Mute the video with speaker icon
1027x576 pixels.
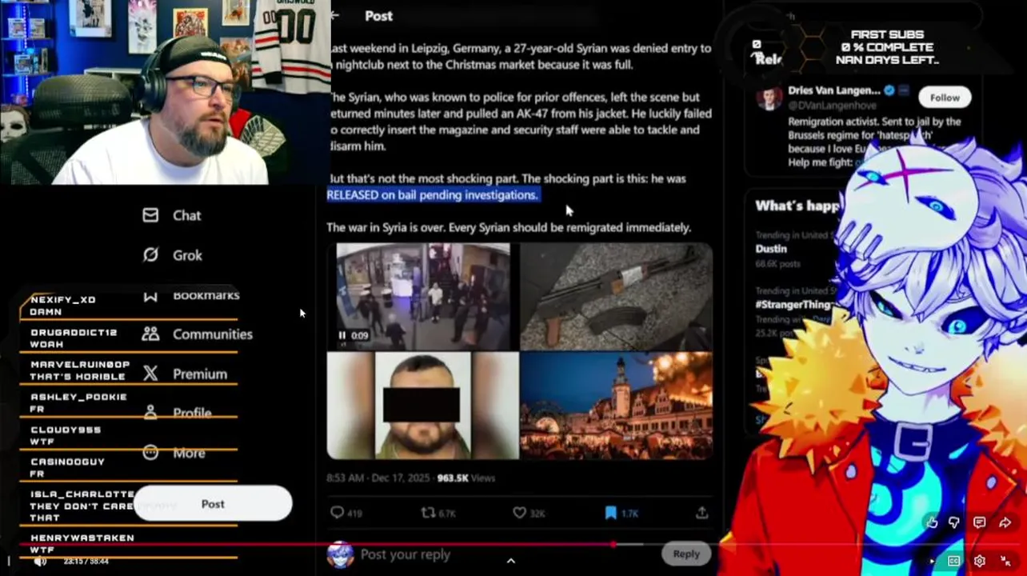point(40,561)
